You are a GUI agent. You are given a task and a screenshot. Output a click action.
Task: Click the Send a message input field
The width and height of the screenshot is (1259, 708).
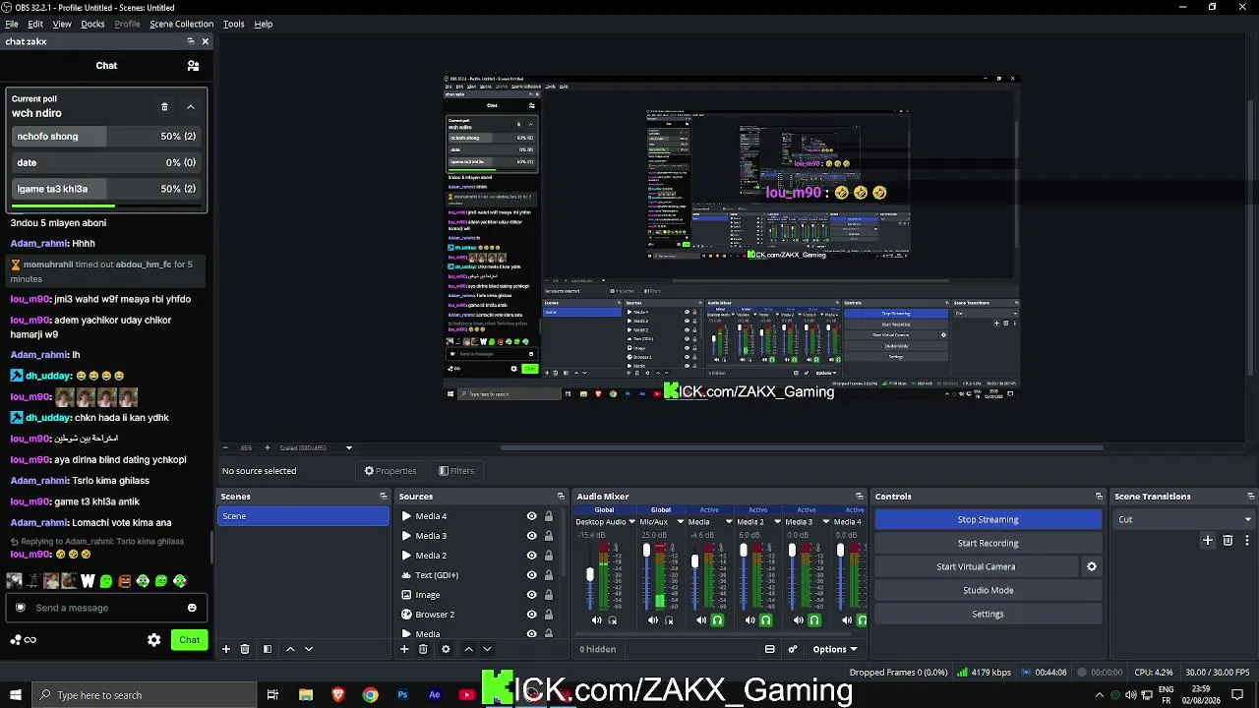(x=106, y=608)
